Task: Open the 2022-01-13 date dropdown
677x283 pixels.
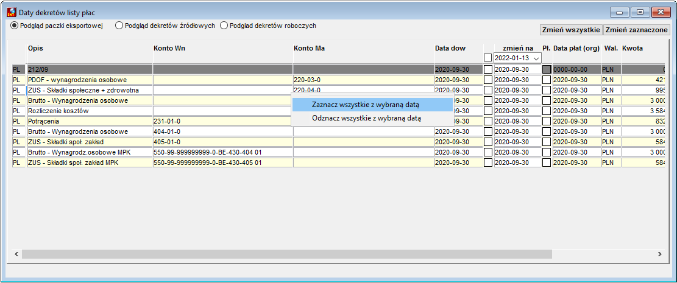Action: click(536, 58)
